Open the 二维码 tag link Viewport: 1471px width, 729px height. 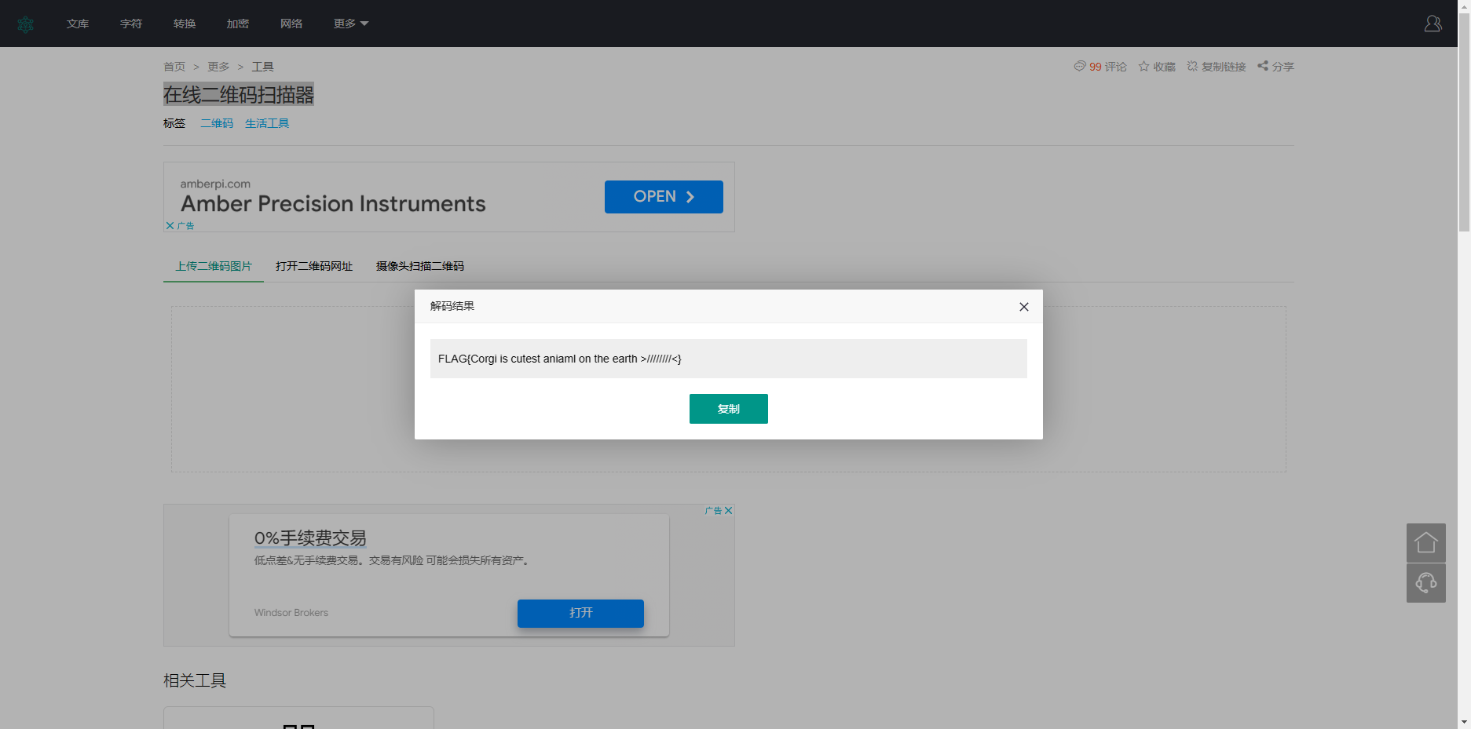(x=217, y=123)
